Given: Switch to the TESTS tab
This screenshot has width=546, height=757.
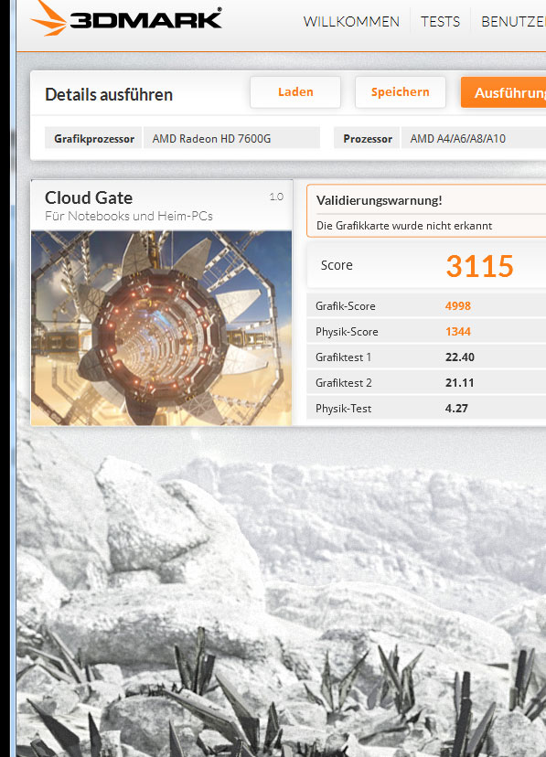Looking at the screenshot, I should click(440, 22).
